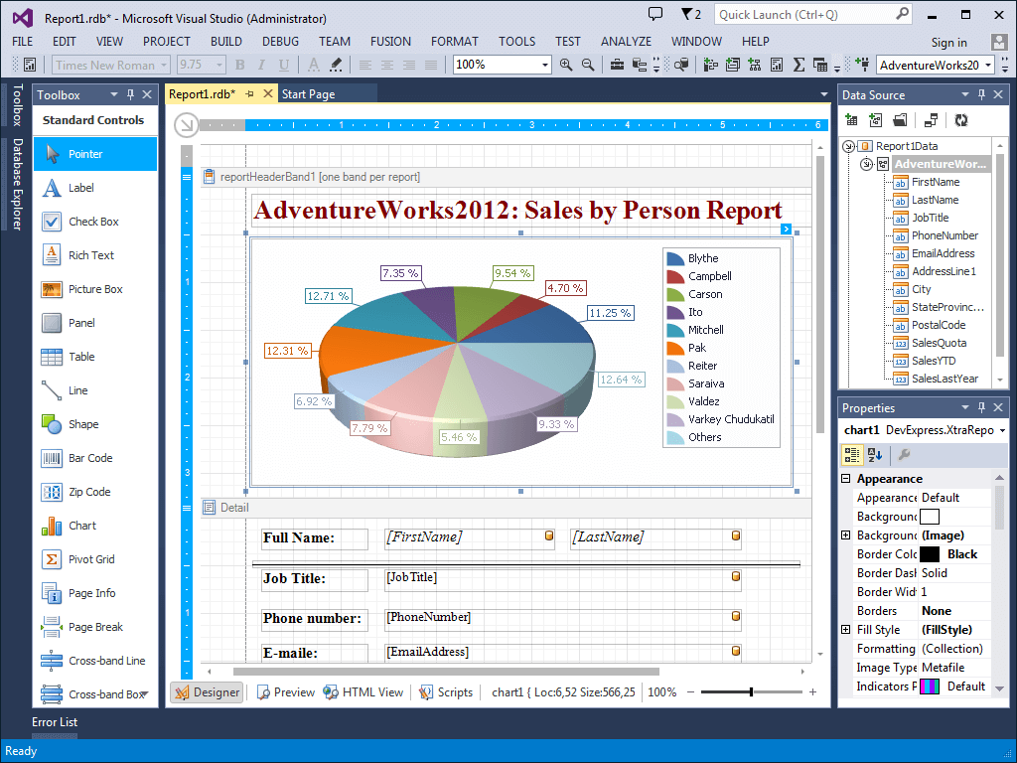Click the Cross-band Box control
1017x763 pixels.
point(95,693)
